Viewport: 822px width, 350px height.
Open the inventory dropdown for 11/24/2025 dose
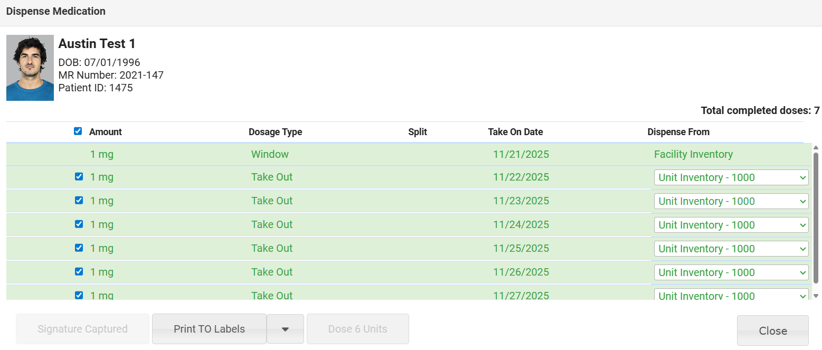point(731,225)
